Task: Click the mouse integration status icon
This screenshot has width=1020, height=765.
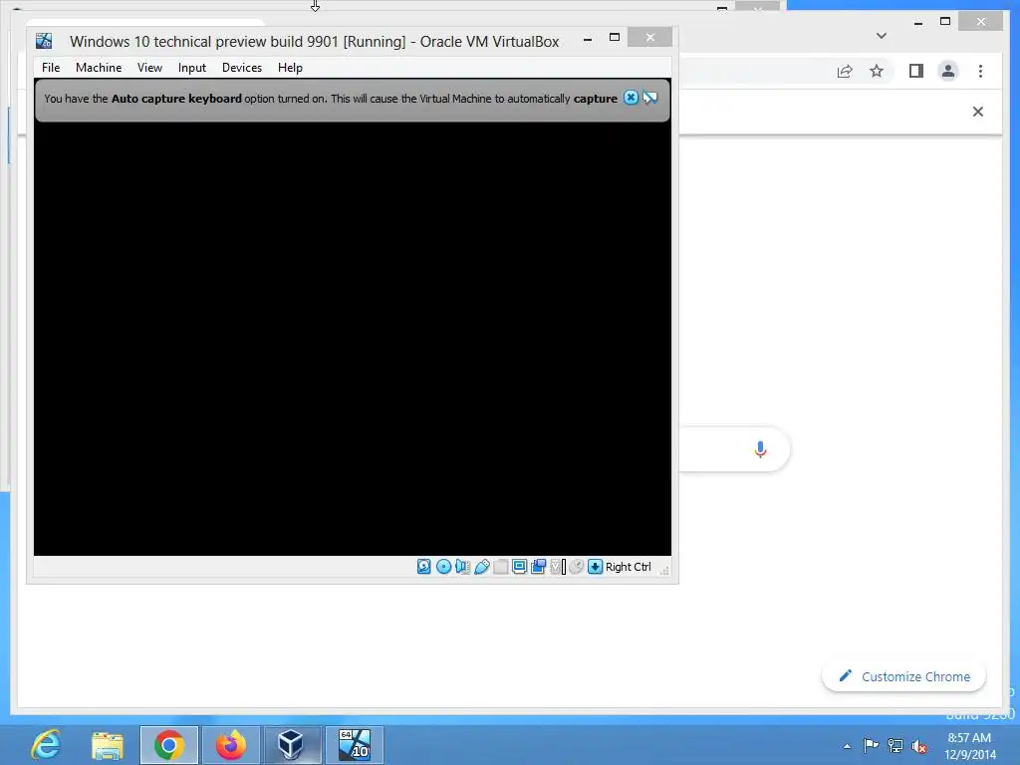Action: click(576, 567)
